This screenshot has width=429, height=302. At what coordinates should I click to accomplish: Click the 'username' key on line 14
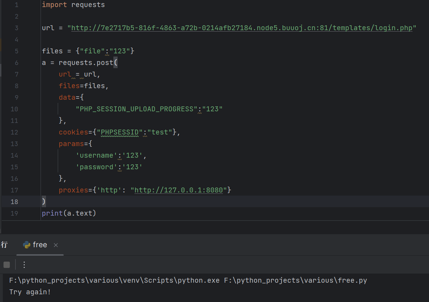pyautogui.click(x=97, y=155)
